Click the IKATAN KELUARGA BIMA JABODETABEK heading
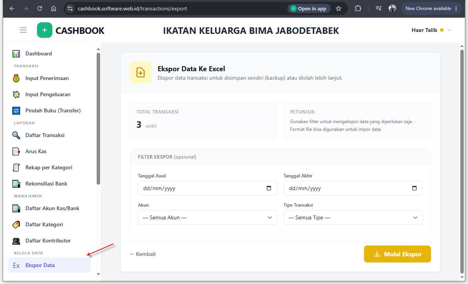This screenshot has height=284, width=468. [251, 30]
